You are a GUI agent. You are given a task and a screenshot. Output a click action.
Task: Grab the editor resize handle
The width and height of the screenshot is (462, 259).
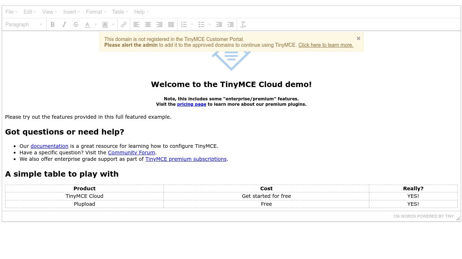click(458, 218)
